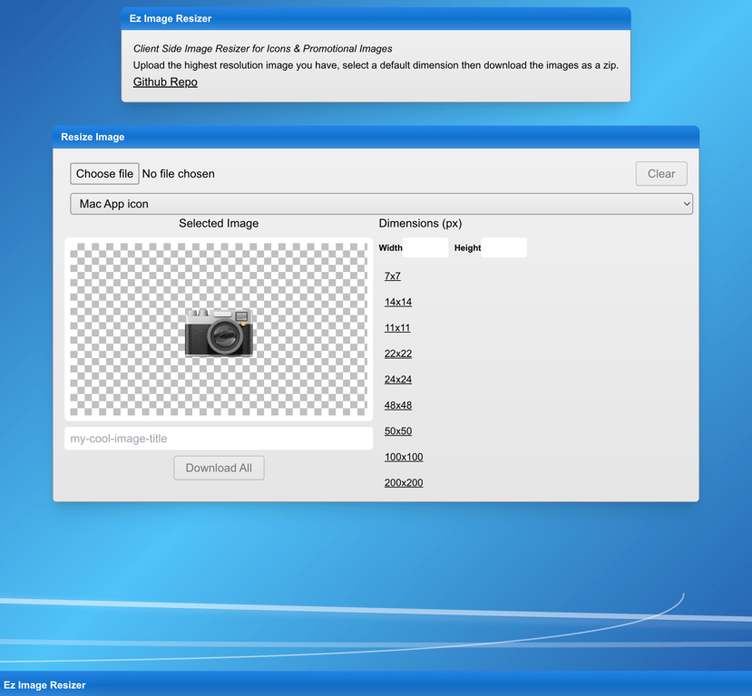This screenshot has height=696, width=752.
Task: Select the 14x14 dimension link
Action: (x=398, y=302)
